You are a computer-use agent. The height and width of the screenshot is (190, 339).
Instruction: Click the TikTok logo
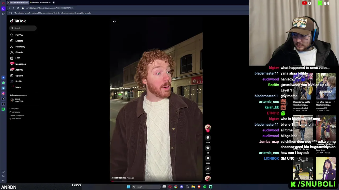point(18,21)
